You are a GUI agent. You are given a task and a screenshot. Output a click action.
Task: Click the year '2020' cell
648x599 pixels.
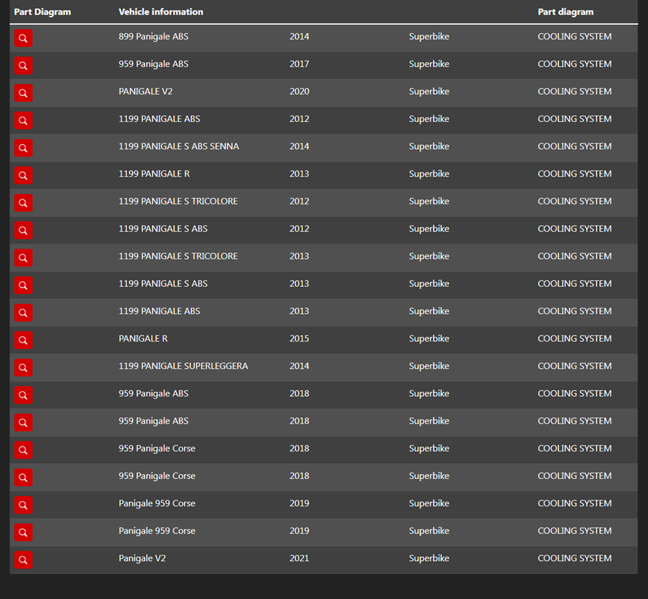pos(299,91)
